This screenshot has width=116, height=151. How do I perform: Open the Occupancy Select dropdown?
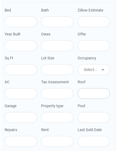(94, 70)
